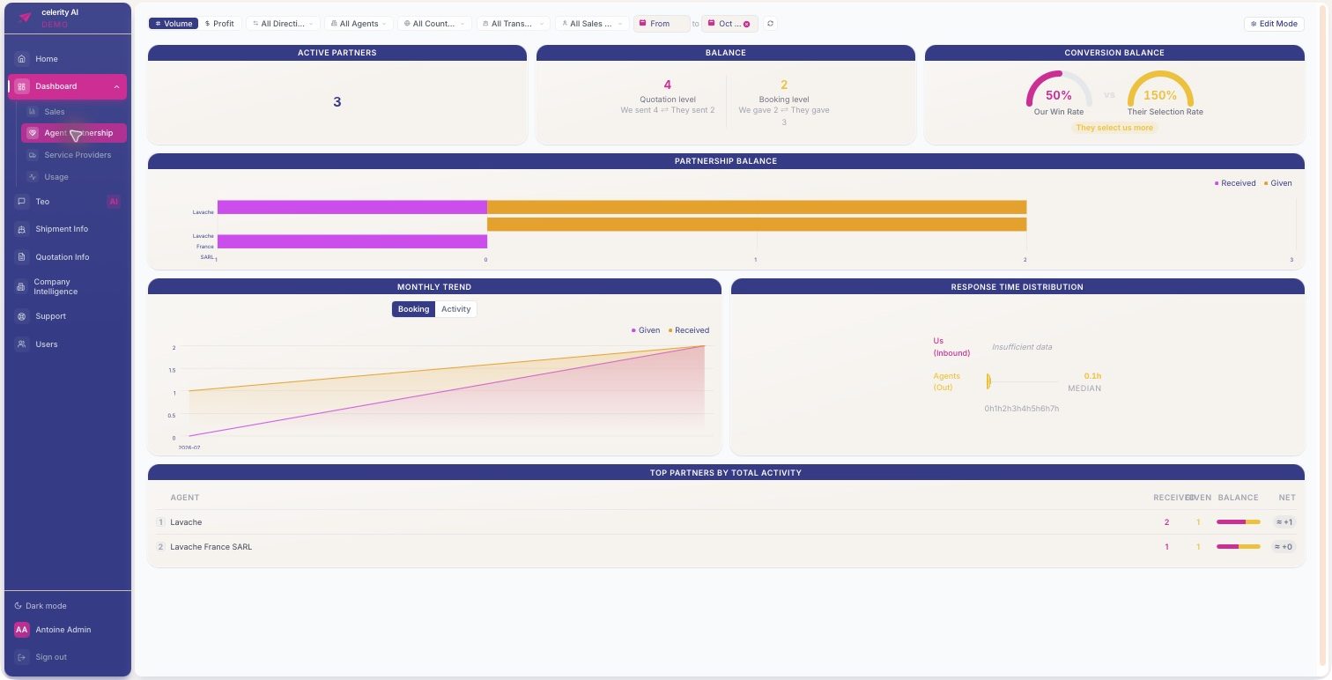
Task: Click the Support lifebuoy icon
Action: (x=22, y=316)
